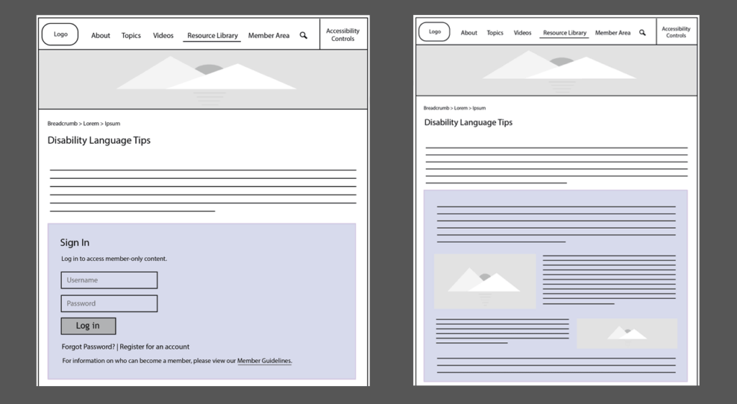Viewport: 737px width, 404px height.
Task: Click Disability Language Tips heading in right wireframe
Action: coord(468,122)
